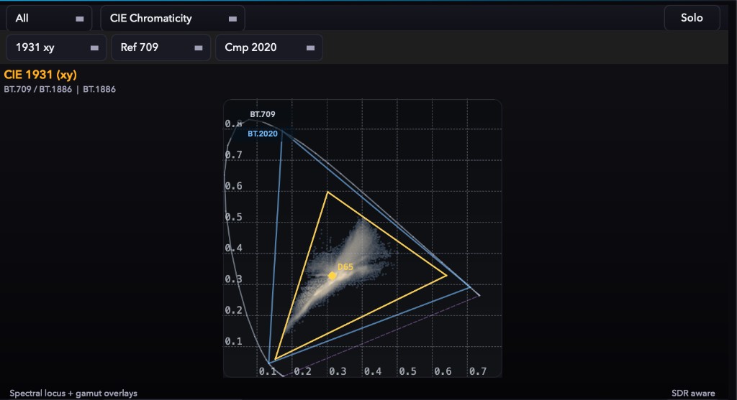Click the BT.709 / BT.1886 subtitle text
The width and height of the screenshot is (737, 400).
pos(37,89)
